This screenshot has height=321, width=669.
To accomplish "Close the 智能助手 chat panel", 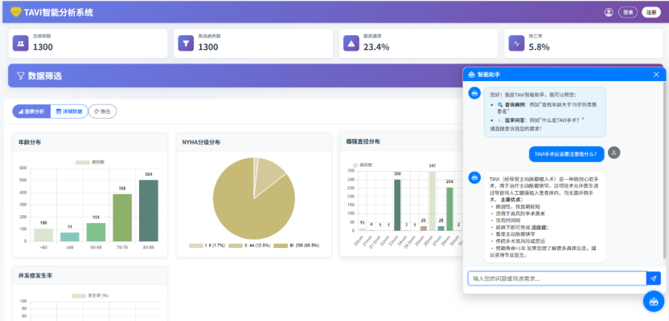I will pos(656,75).
